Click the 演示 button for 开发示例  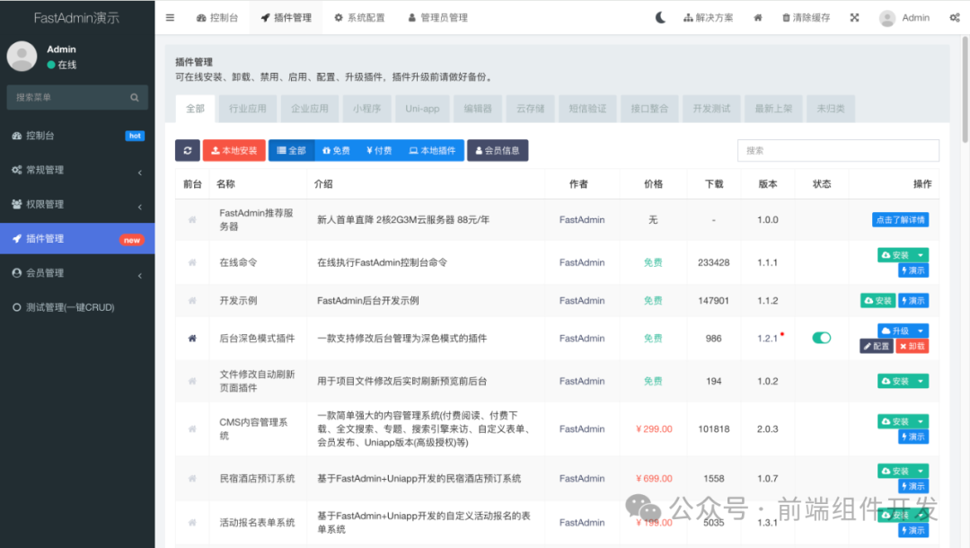click(913, 301)
